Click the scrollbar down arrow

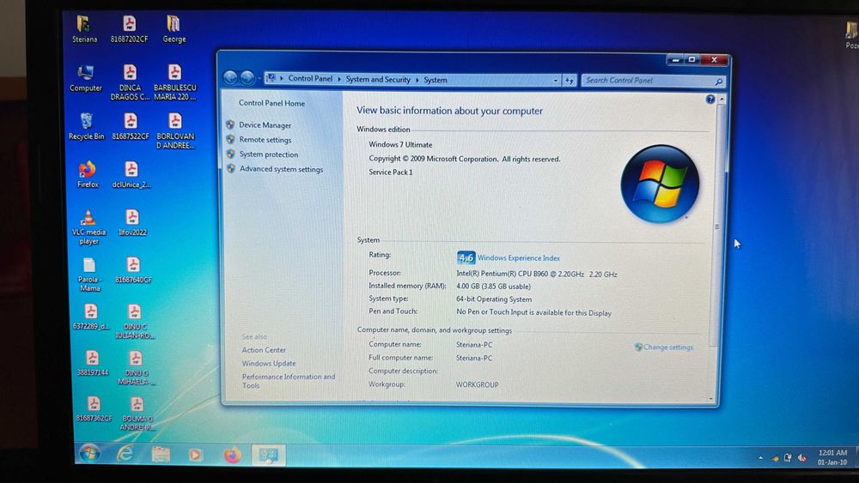click(711, 399)
